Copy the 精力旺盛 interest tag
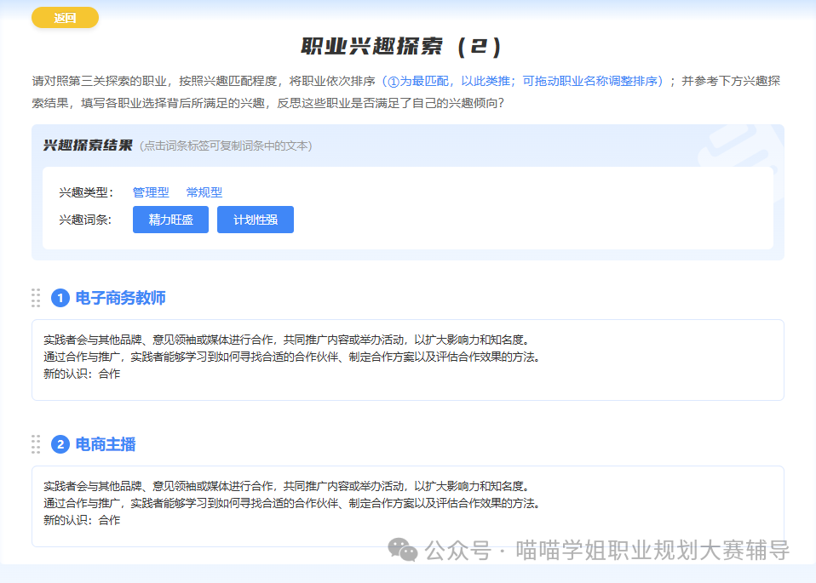The width and height of the screenshot is (816, 583). click(170, 220)
